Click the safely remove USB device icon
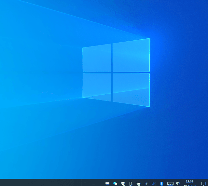The image size is (208, 186). pyautogui.click(x=131, y=184)
